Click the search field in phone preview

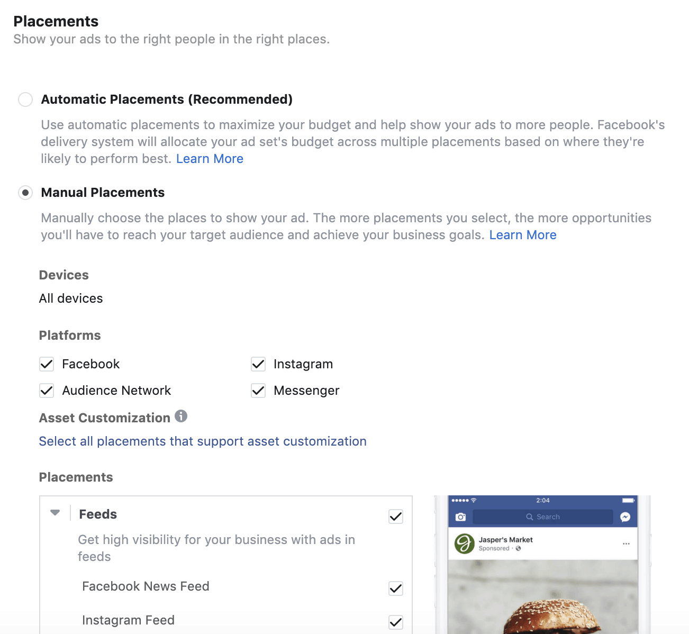point(542,517)
